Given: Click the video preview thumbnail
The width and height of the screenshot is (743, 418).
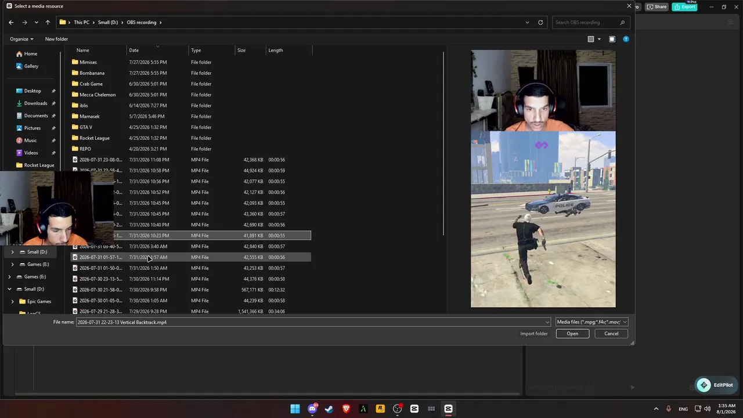Looking at the screenshot, I should coord(543,179).
